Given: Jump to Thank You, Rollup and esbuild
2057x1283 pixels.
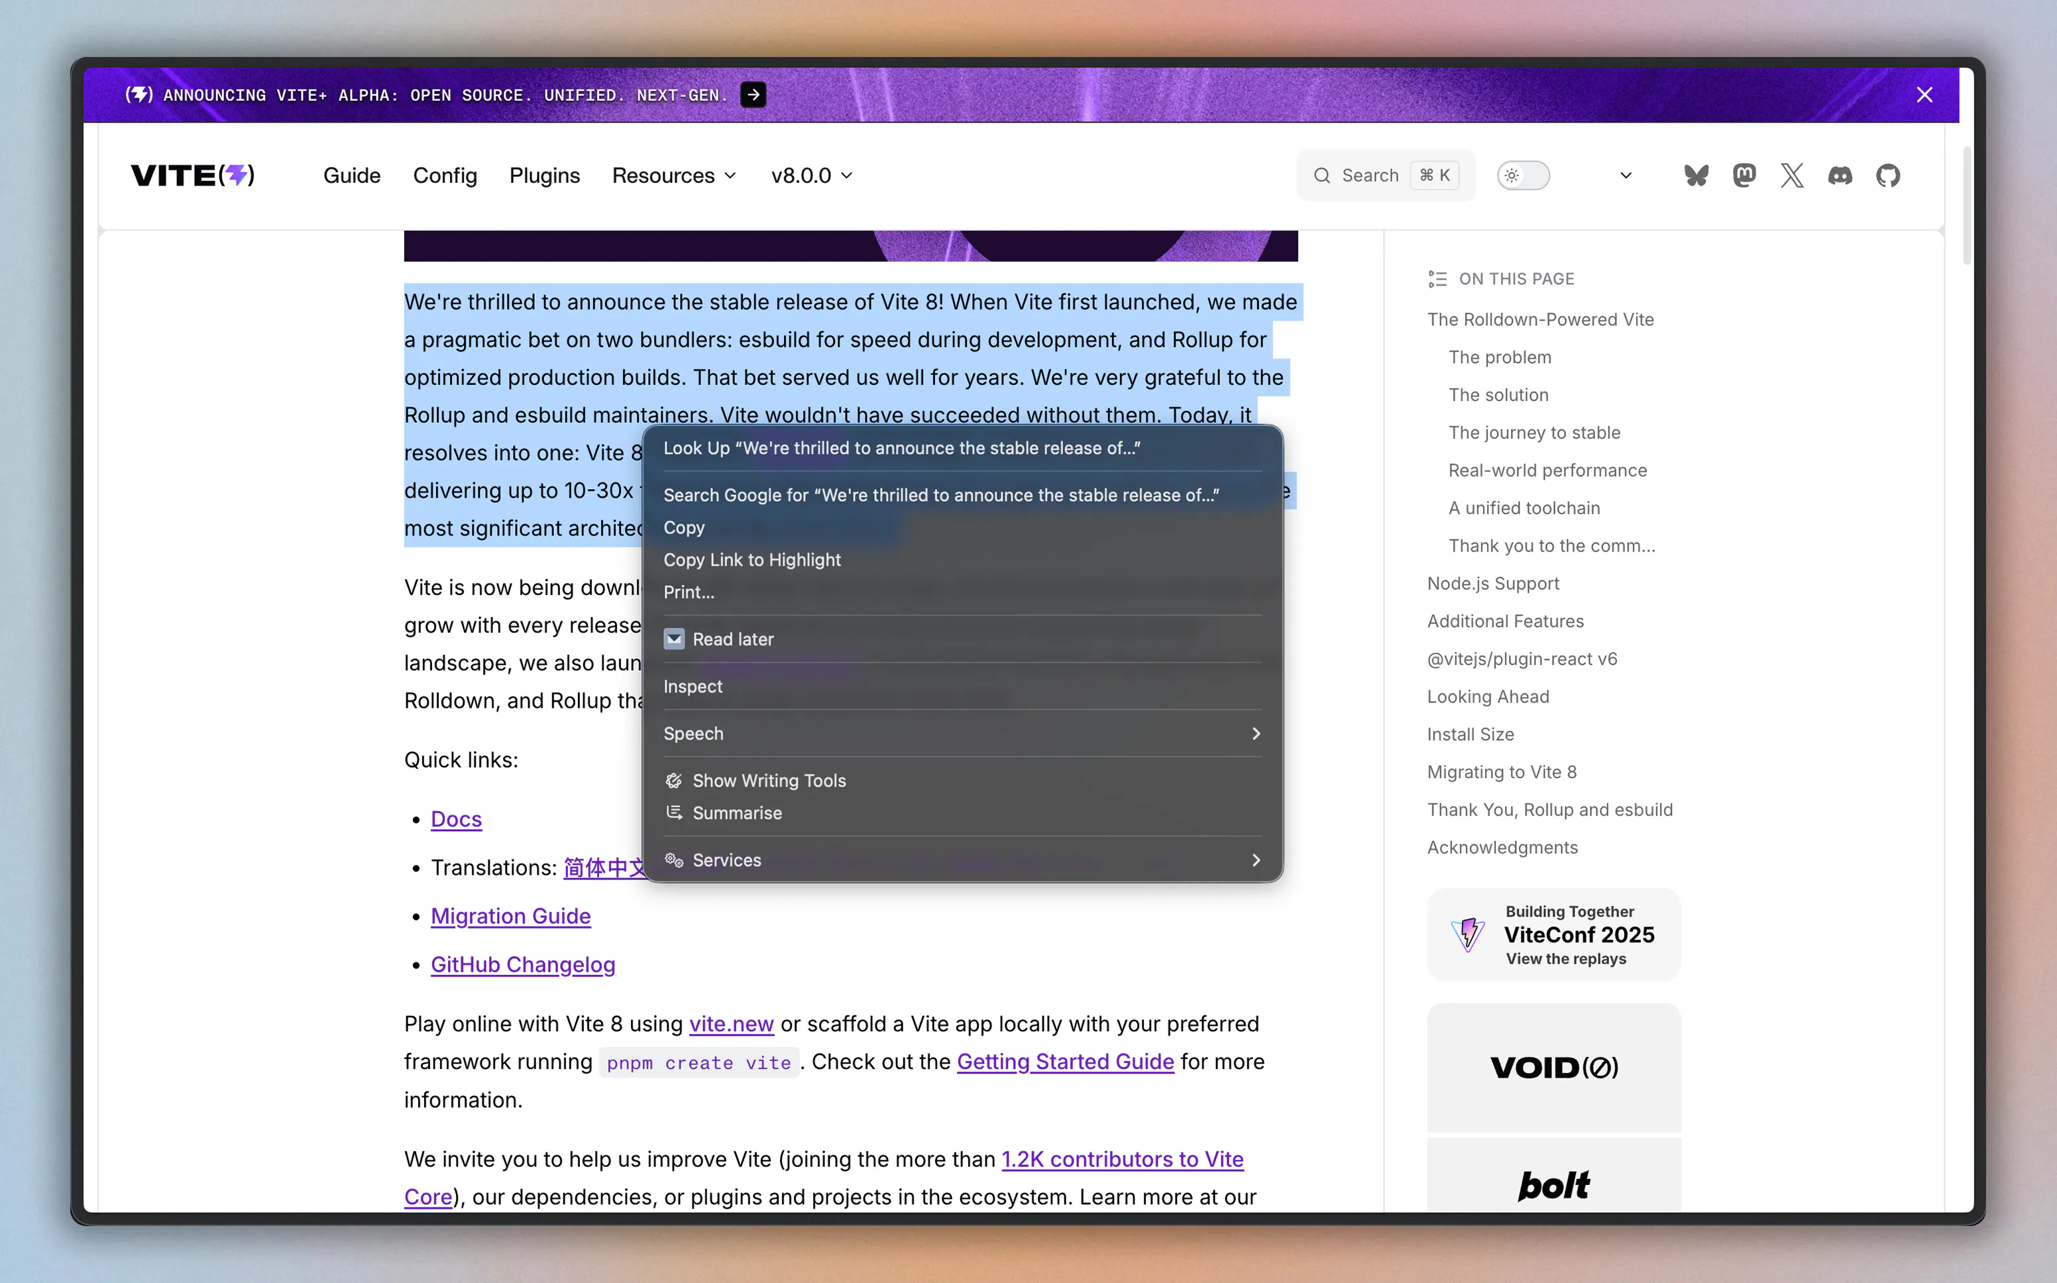Looking at the screenshot, I should pos(1550,810).
